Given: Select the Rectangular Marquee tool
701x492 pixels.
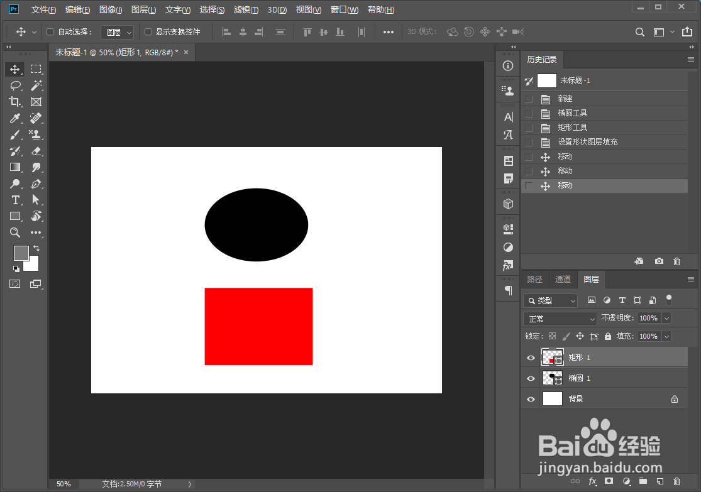Looking at the screenshot, I should click(36, 69).
